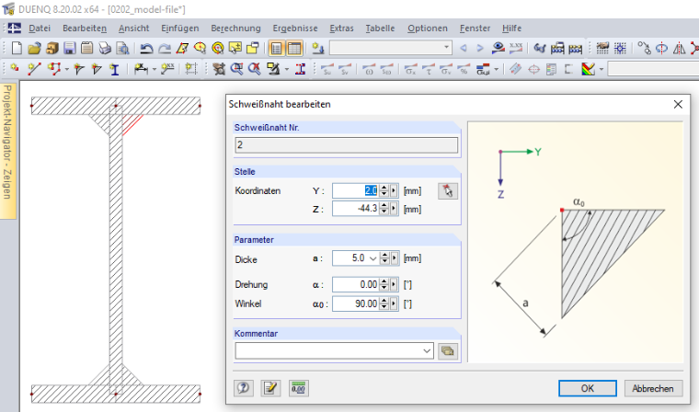Insert a section with the blue I-beam icon

point(115,69)
